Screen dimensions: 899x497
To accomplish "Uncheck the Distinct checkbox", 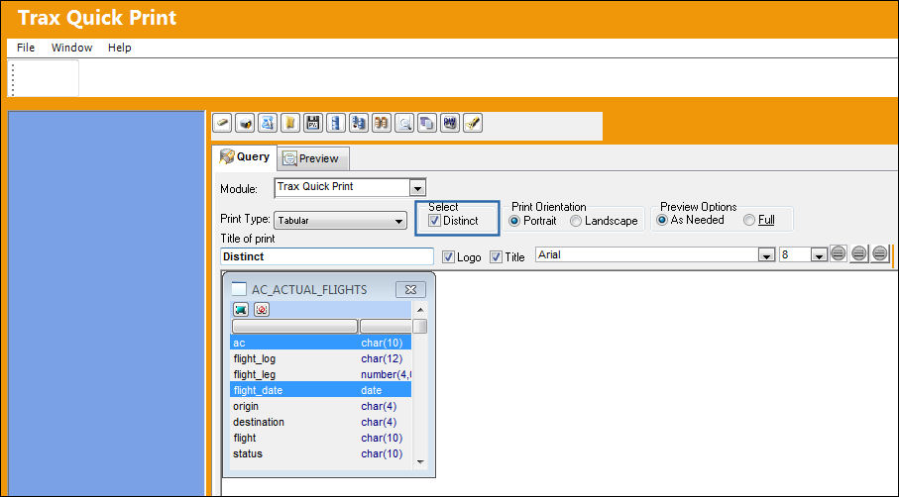I will pos(434,221).
